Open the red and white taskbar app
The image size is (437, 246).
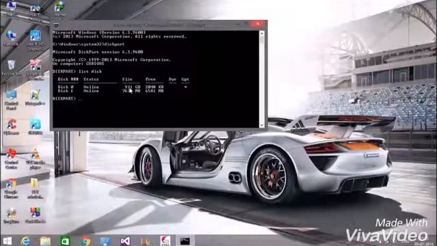tap(165, 241)
